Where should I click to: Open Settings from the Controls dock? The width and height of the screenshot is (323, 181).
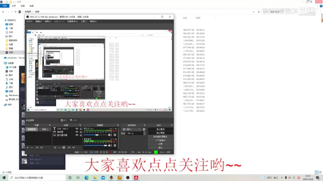[160, 144]
